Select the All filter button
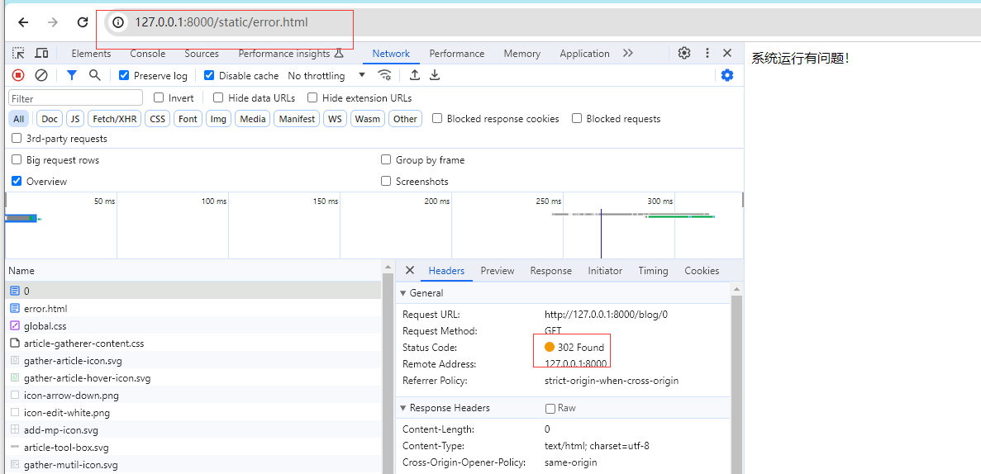The image size is (981, 474). [x=19, y=119]
